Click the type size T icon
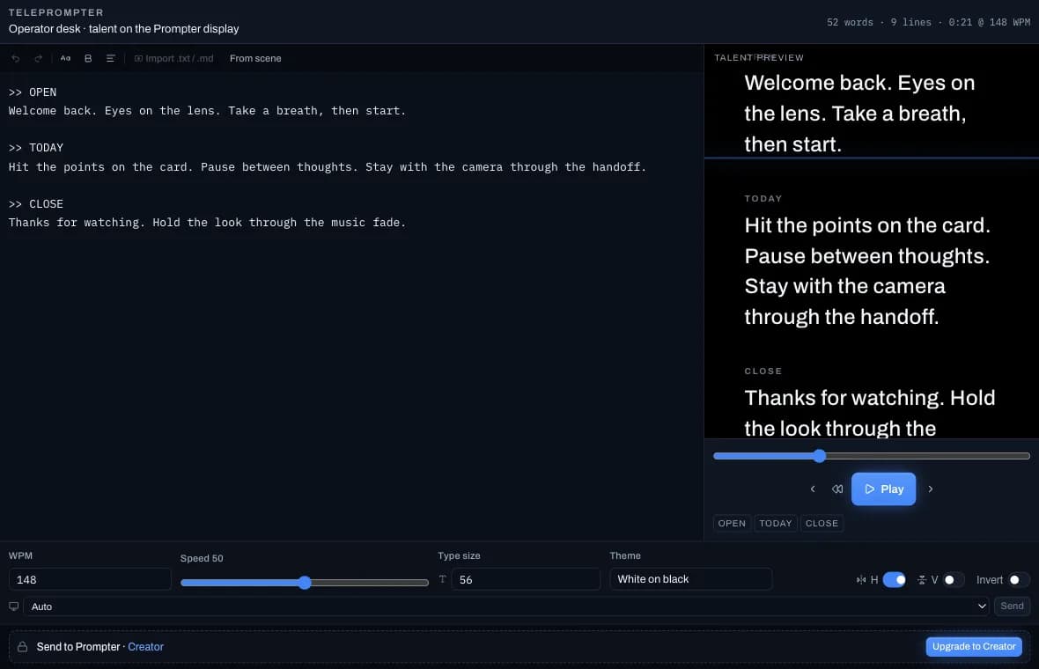This screenshot has width=1039, height=669. point(443,579)
